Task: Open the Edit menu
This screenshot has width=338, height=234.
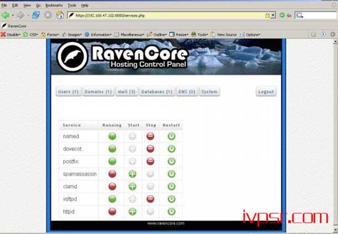Action: coord(15,6)
